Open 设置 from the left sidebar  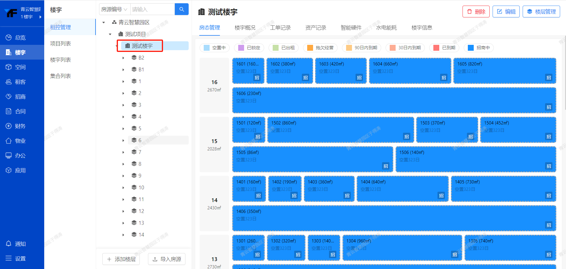click(16, 258)
